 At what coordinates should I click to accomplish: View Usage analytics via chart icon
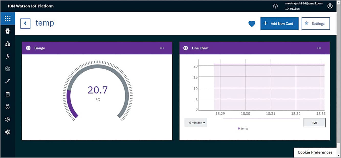(x=8, y=81)
